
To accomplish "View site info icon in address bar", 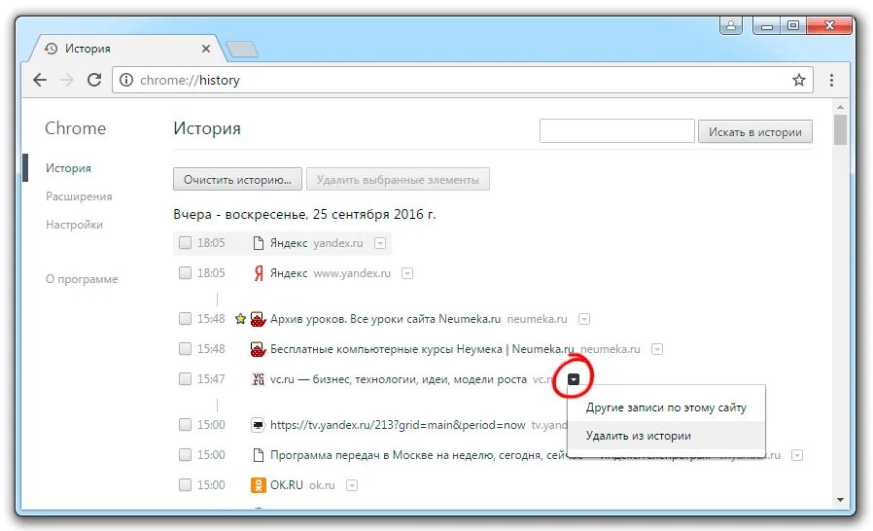I will click(126, 81).
